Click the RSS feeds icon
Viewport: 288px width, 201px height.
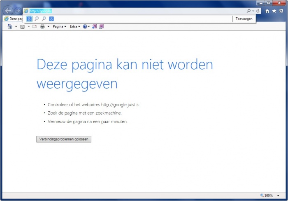click(22, 27)
